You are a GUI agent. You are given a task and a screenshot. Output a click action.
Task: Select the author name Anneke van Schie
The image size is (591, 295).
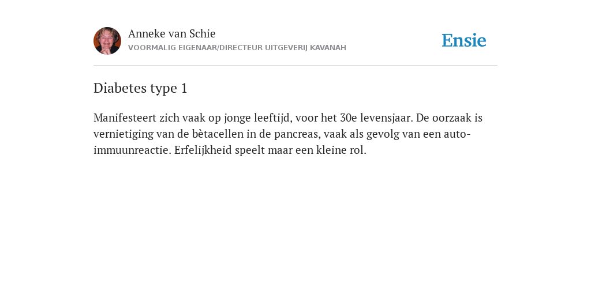point(172,33)
